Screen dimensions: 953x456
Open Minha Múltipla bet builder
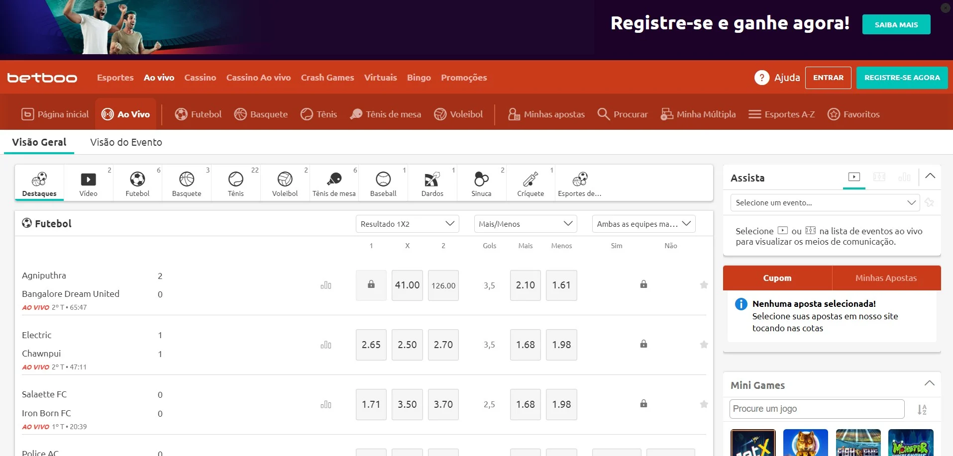coord(698,114)
